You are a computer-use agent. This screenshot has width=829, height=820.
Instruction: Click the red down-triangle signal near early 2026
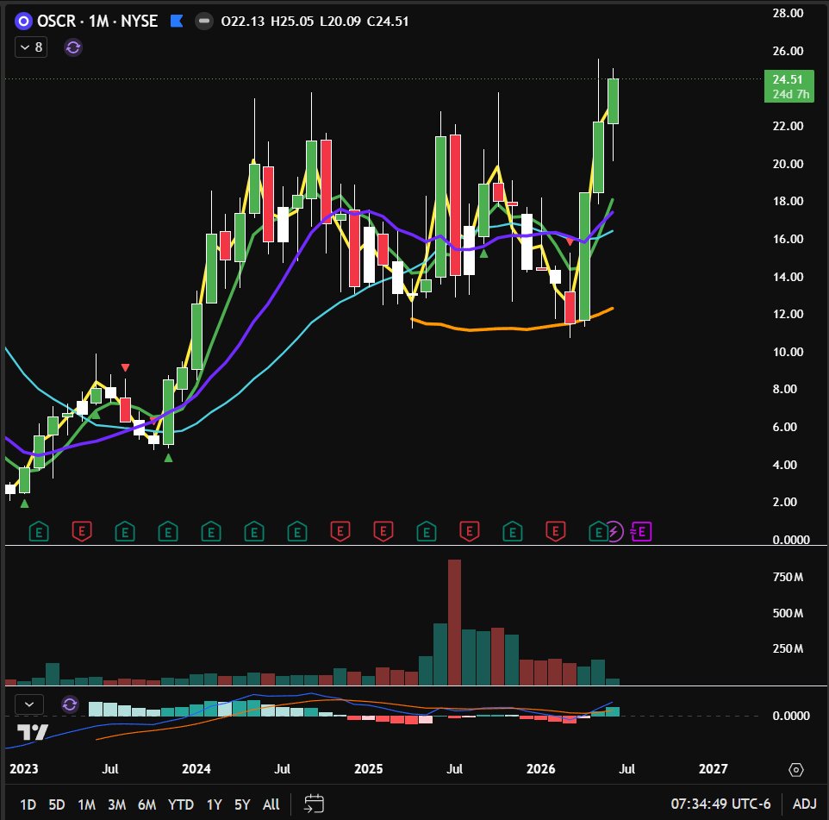tap(570, 241)
